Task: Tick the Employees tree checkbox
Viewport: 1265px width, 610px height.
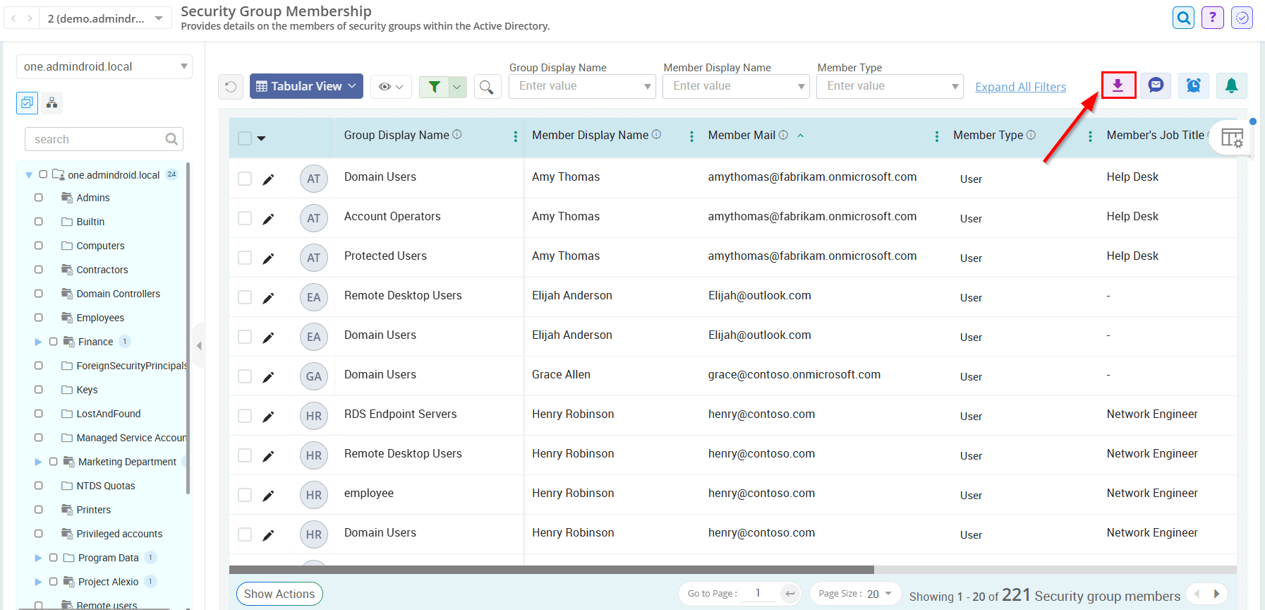Action: click(39, 318)
